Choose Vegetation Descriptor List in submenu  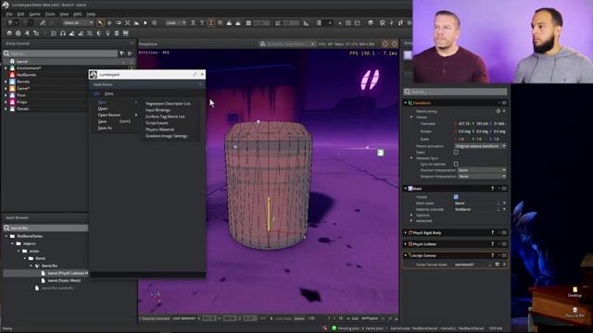click(x=168, y=104)
